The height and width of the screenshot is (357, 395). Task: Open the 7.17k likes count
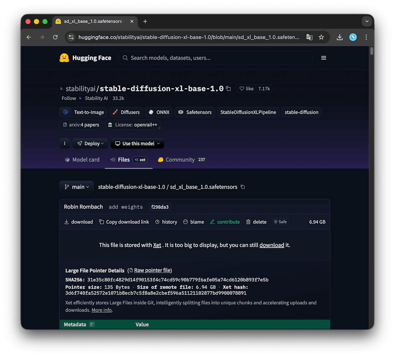tap(264, 89)
